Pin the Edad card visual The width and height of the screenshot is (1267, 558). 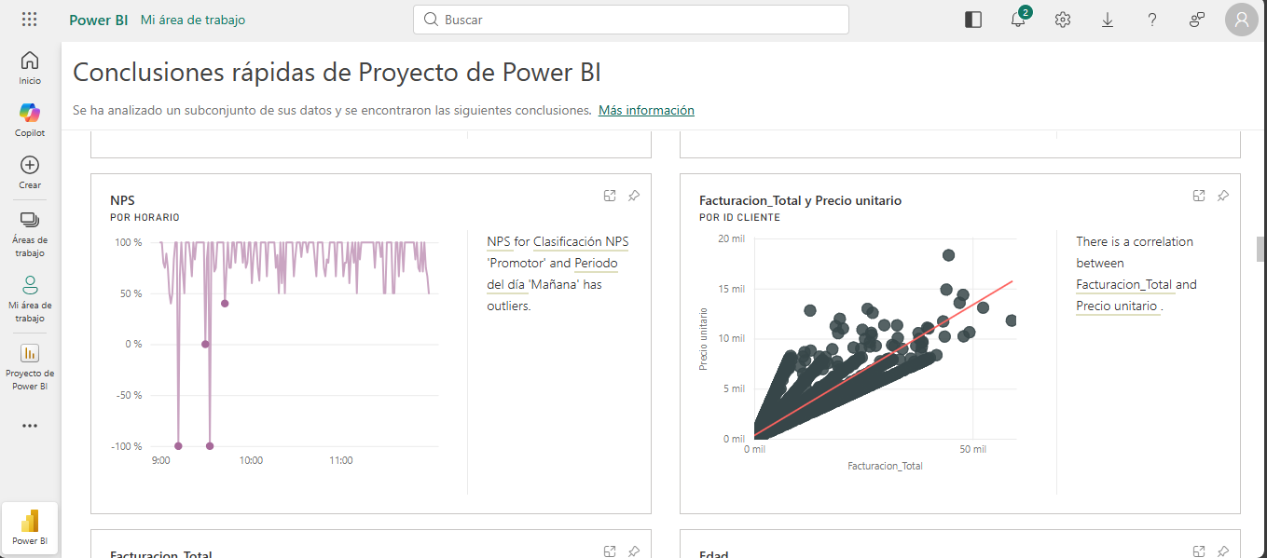click(1223, 551)
